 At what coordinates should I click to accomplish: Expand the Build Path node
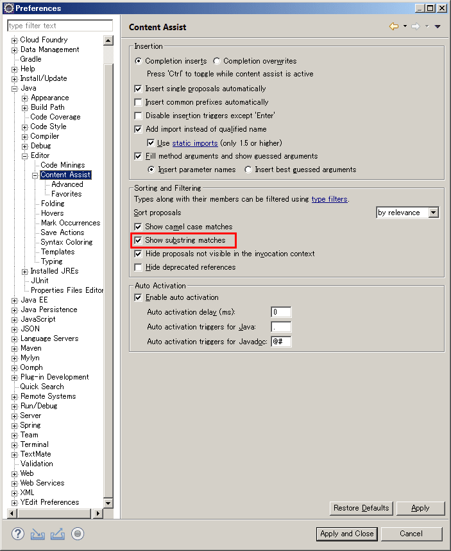pos(24,108)
